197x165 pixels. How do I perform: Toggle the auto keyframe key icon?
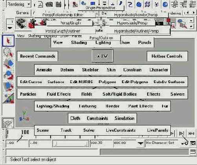pyautogui.click(x=184, y=143)
